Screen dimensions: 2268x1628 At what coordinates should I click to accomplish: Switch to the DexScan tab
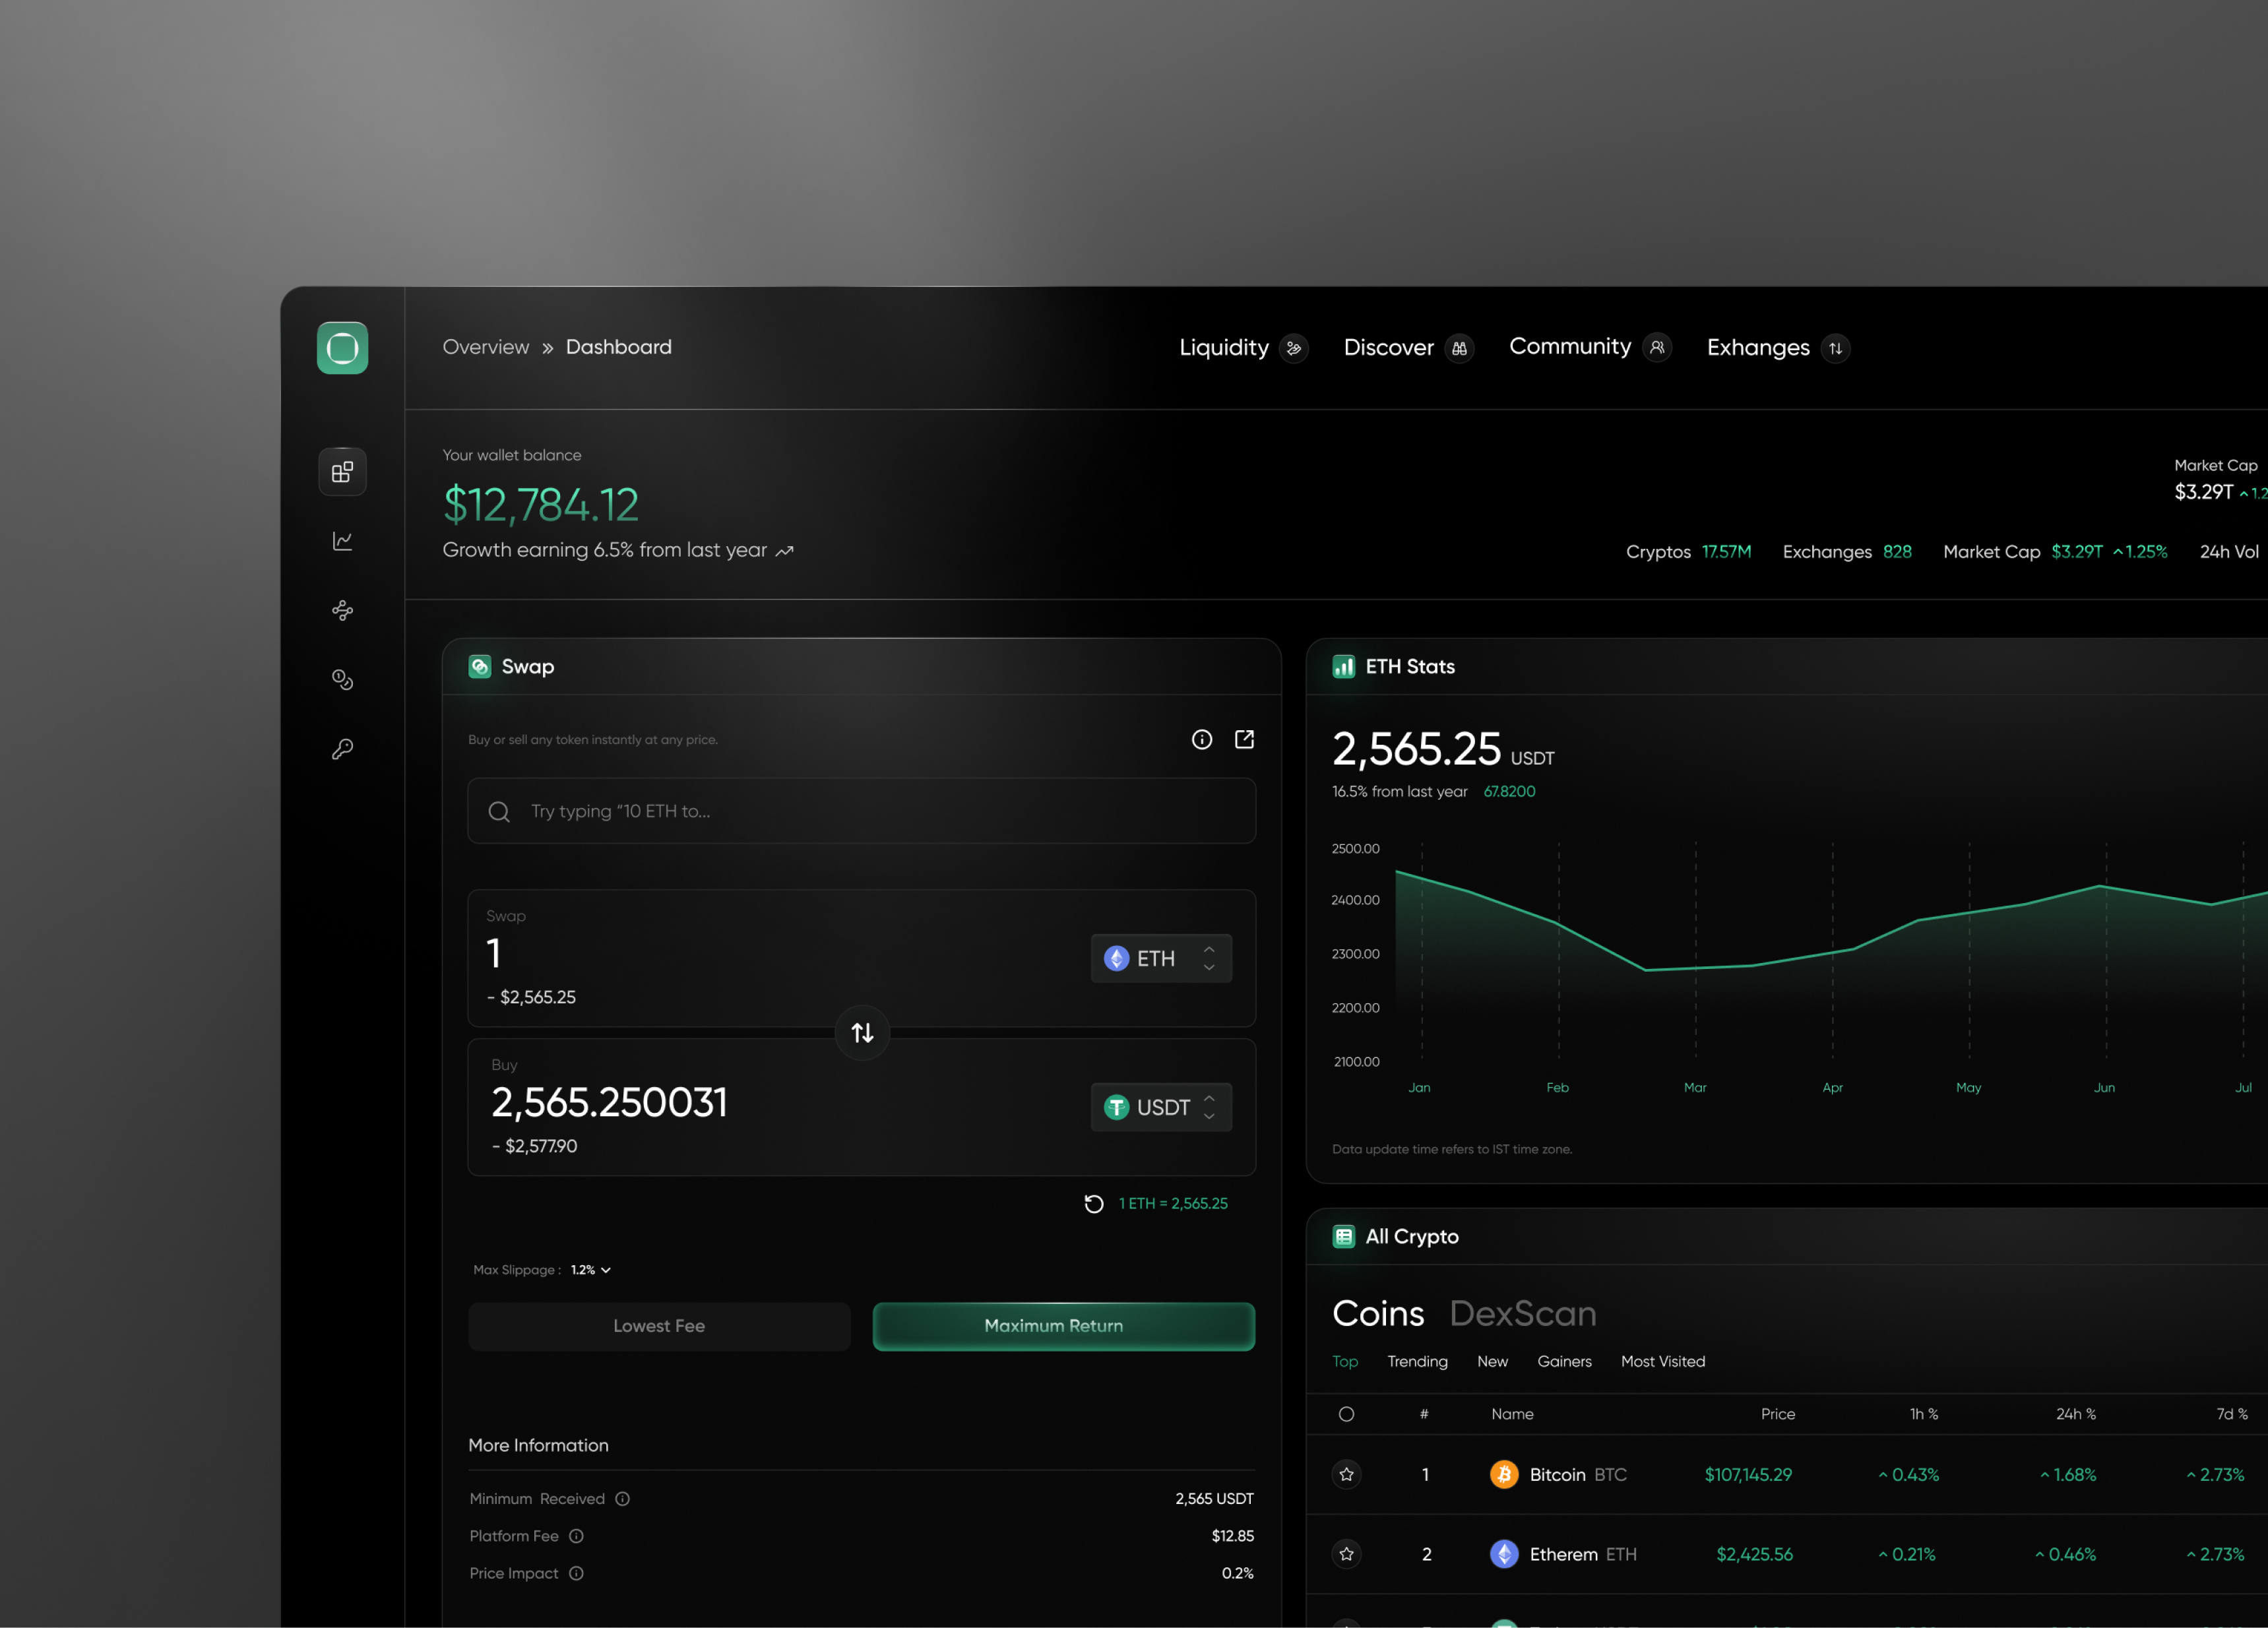[x=1523, y=1313]
